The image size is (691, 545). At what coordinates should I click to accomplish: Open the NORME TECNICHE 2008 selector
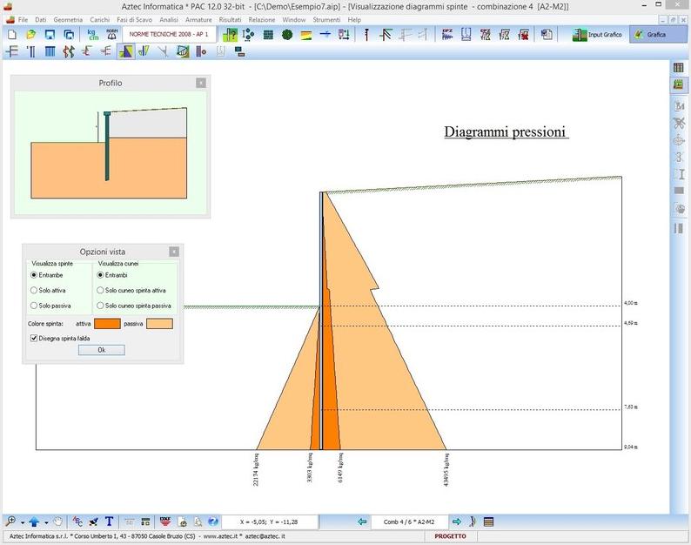(168, 35)
